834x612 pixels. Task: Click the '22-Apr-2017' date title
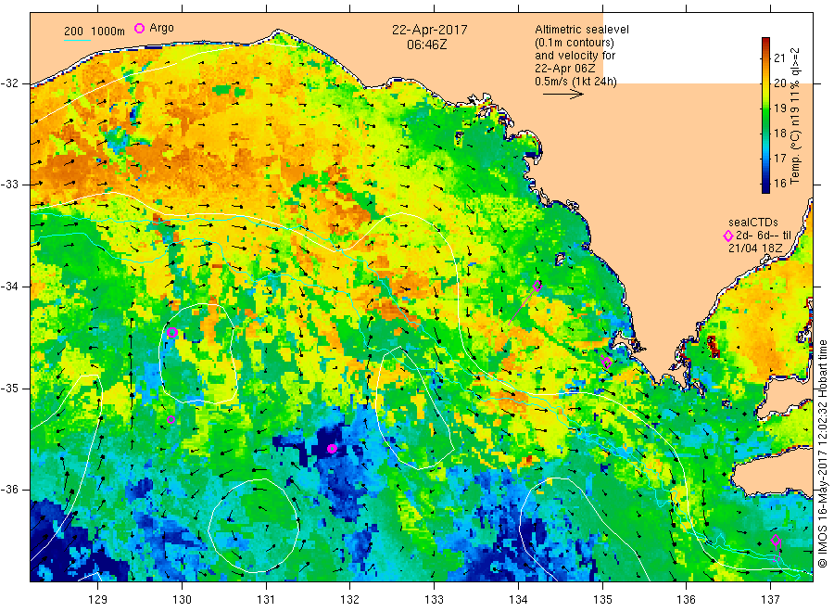(430, 30)
